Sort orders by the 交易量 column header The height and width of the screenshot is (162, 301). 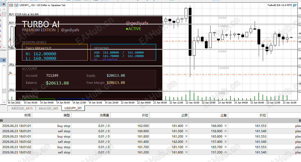click(91, 115)
